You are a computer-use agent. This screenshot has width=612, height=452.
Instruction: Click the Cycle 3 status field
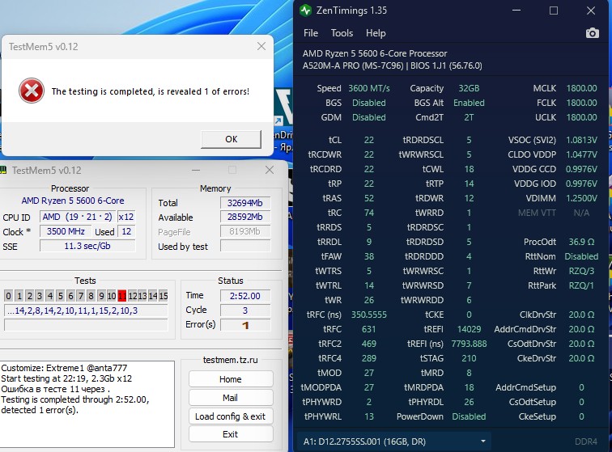(x=245, y=310)
